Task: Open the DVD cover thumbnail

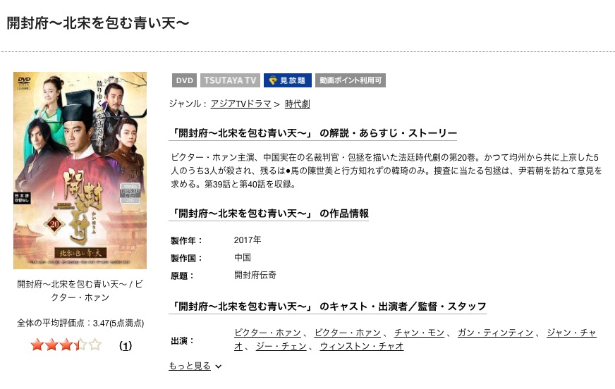Action: click(x=80, y=171)
